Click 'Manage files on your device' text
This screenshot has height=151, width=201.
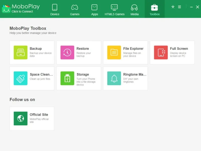(132, 54)
